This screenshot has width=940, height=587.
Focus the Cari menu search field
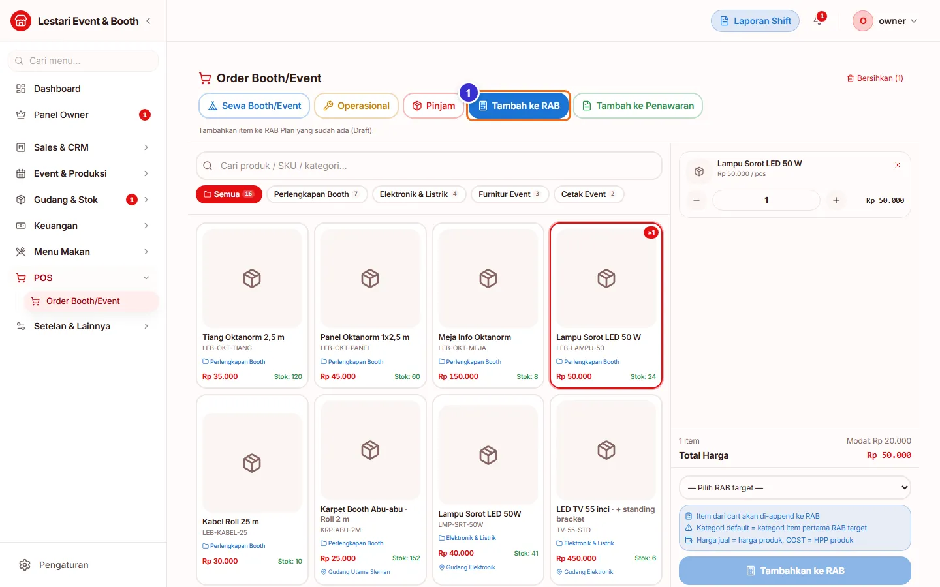click(83, 61)
